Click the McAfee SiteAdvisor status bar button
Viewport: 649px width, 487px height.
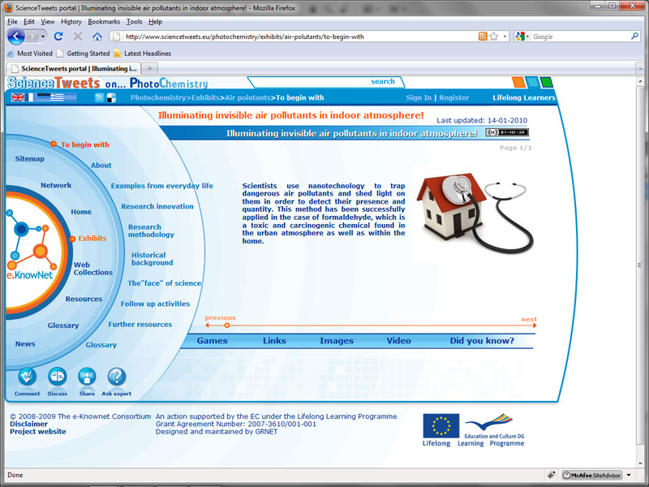[x=592, y=475]
